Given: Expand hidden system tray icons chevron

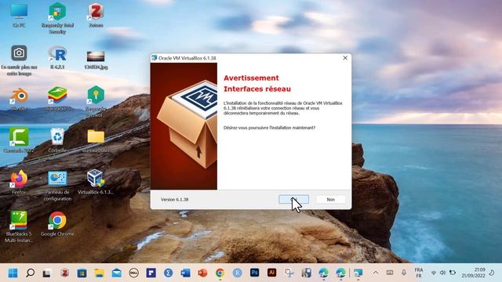Looking at the screenshot, I should pos(375,273).
